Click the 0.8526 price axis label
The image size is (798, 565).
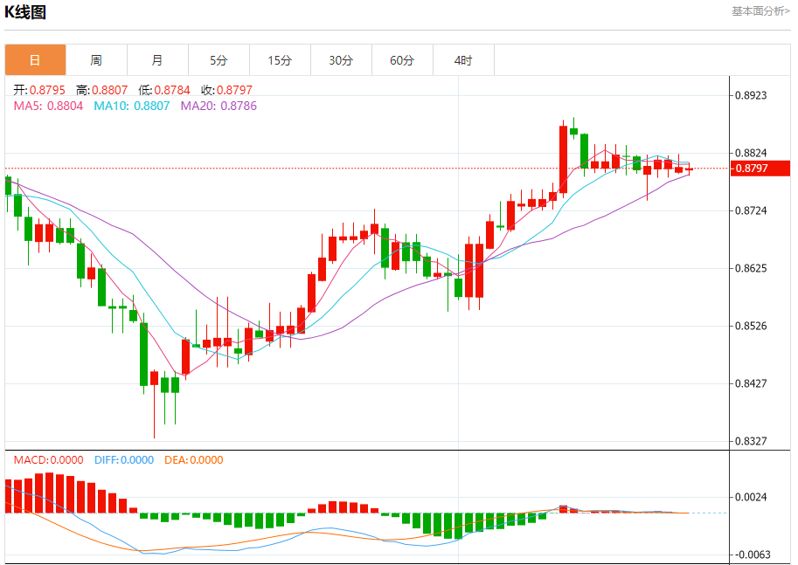tap(751, 326)
